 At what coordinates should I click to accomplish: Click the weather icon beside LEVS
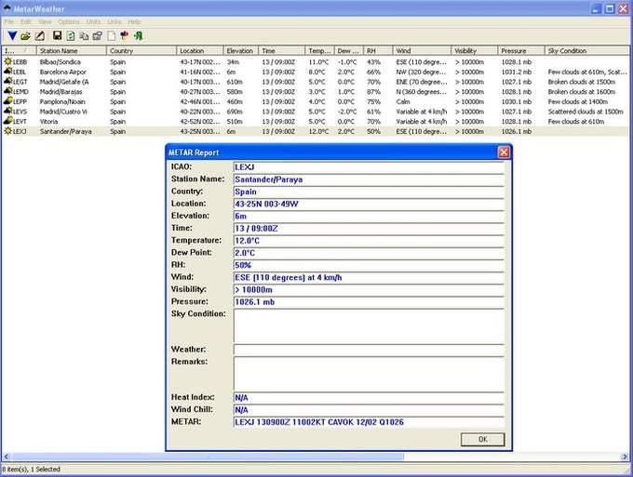point(7,111)
